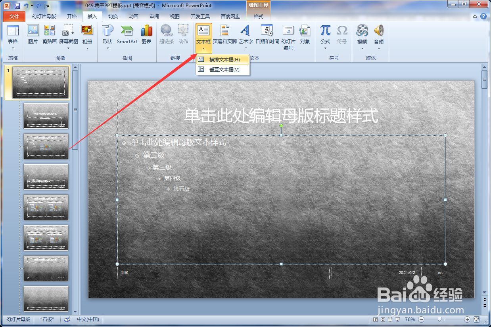
Task: Click the date placeholder 2021/6/2
Action: [x=375, y=273]
